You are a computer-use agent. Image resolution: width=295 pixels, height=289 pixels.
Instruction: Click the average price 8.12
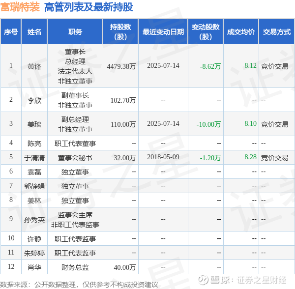[x=250, y=65]
